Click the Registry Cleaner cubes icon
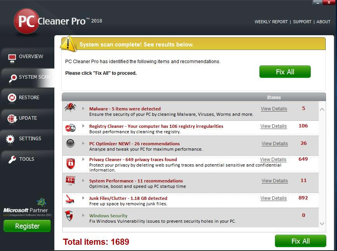 (70, 127)
